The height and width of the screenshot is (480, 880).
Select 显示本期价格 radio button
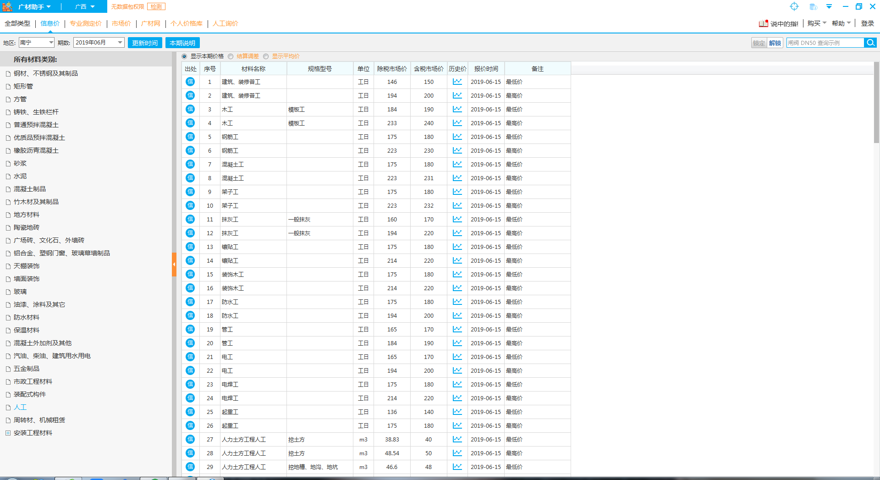(x=184, y=56)
